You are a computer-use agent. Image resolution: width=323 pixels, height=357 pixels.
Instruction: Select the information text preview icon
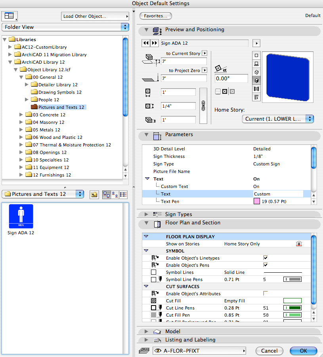click(256, 97)
